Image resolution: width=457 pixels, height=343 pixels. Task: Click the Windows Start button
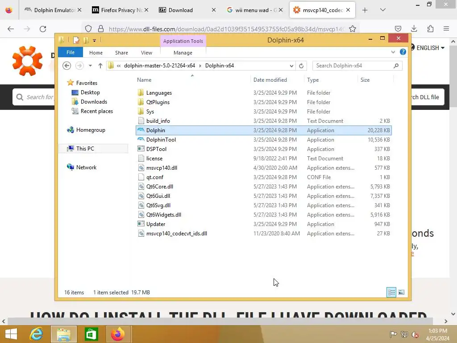(x=11, y=334)
